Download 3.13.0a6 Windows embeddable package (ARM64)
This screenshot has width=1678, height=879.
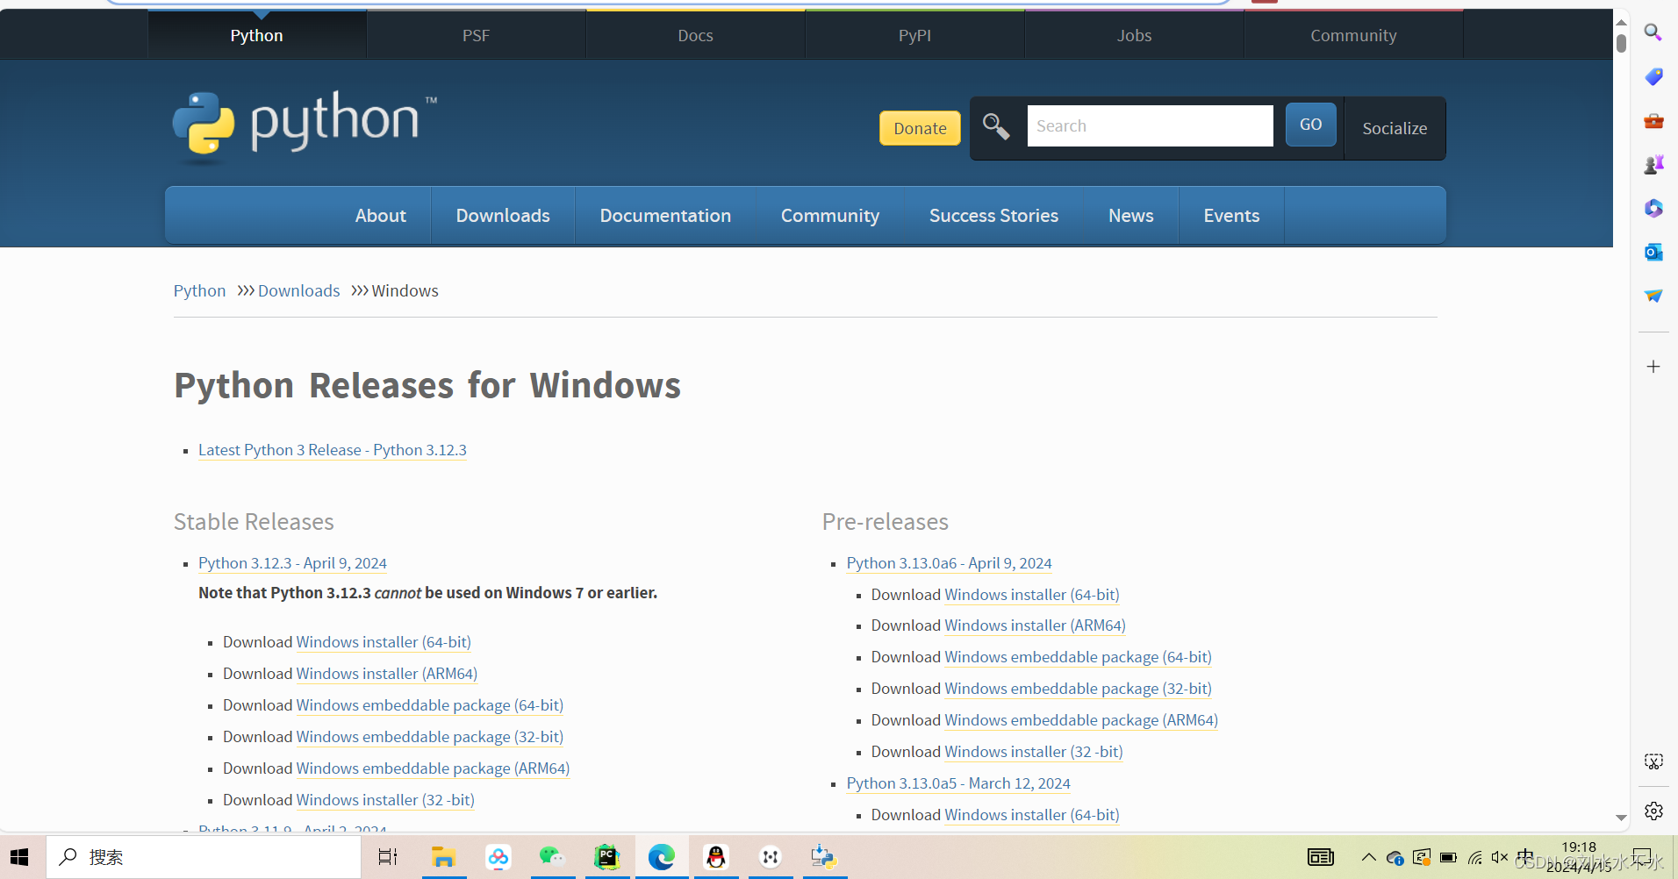[1081, 720]
